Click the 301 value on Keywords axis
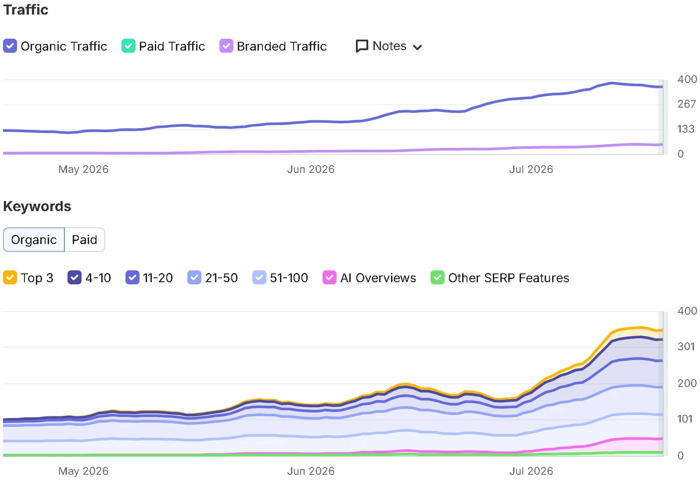This screenshot has height=480, width=700. [x=686, y=347]
